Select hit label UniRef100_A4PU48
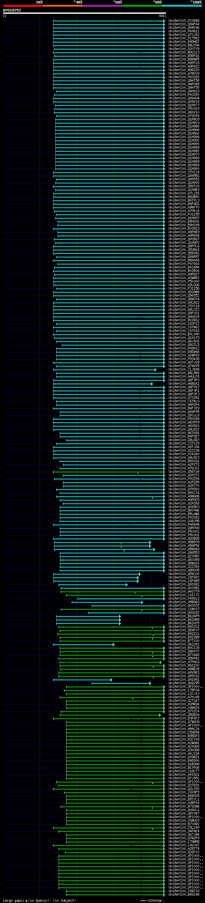 [x=184, y=84]
